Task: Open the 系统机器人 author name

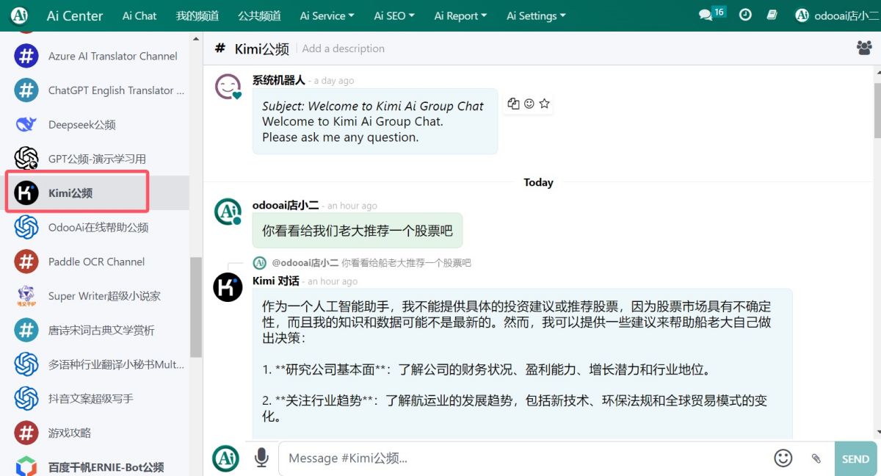Action: (278, 80)
